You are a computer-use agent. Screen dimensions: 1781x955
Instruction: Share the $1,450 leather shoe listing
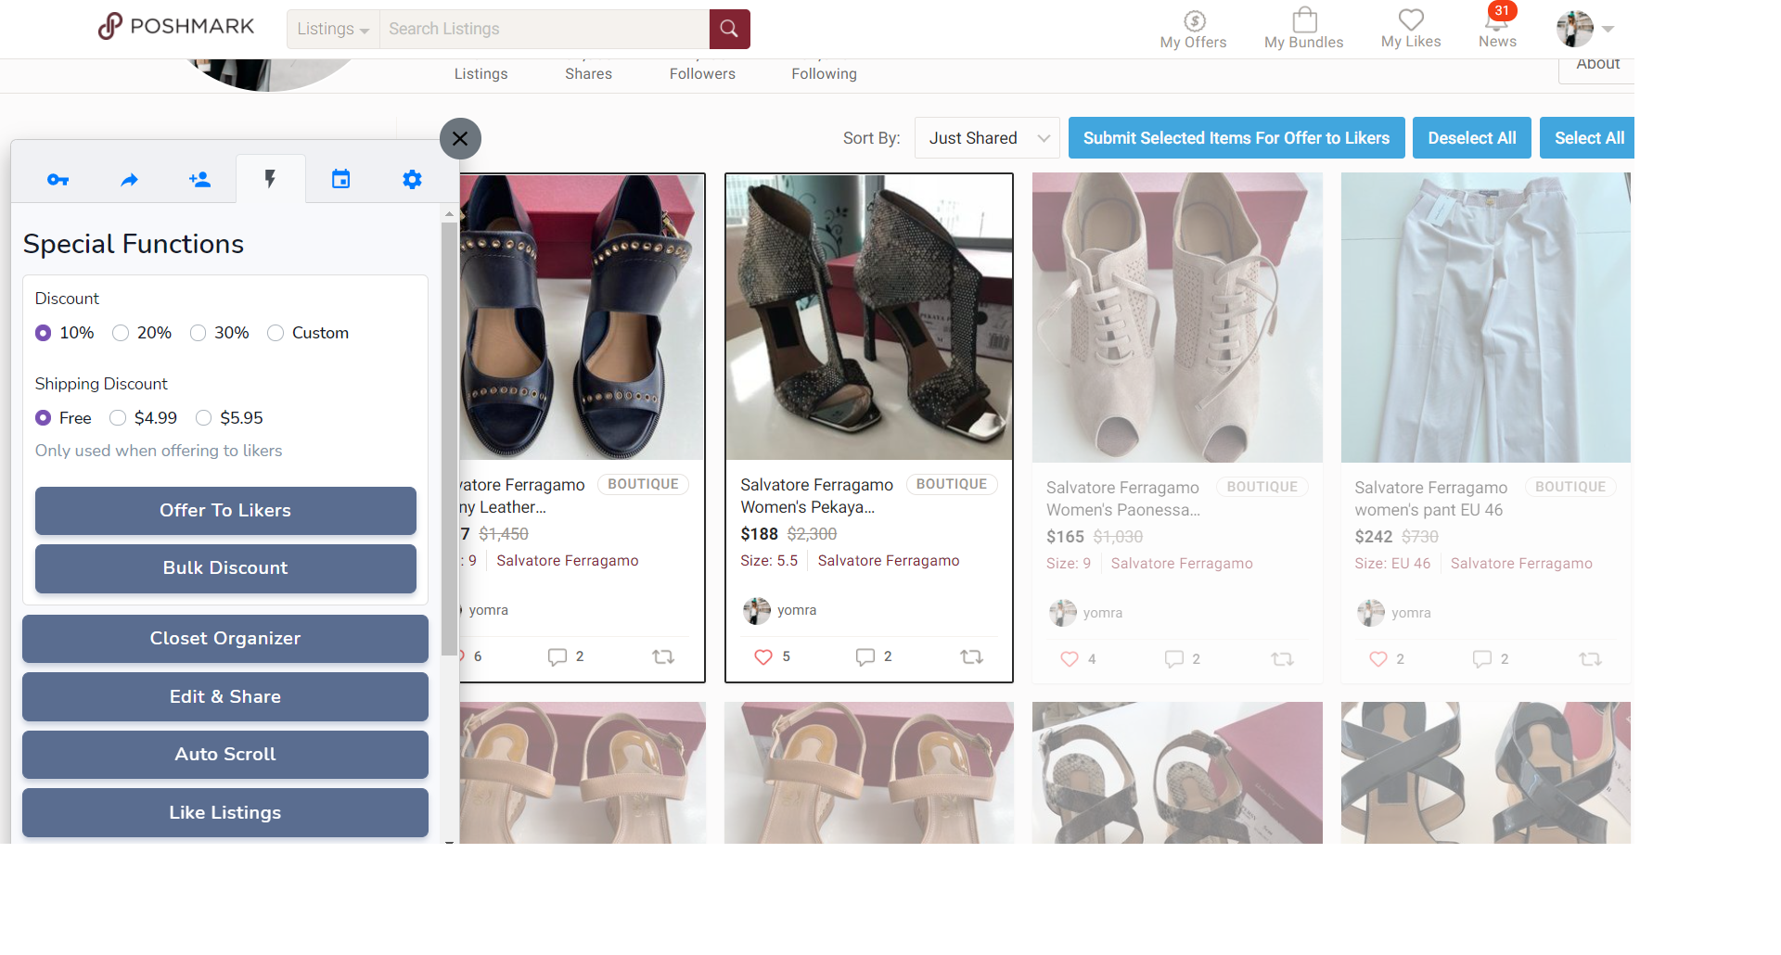point(663,657)
